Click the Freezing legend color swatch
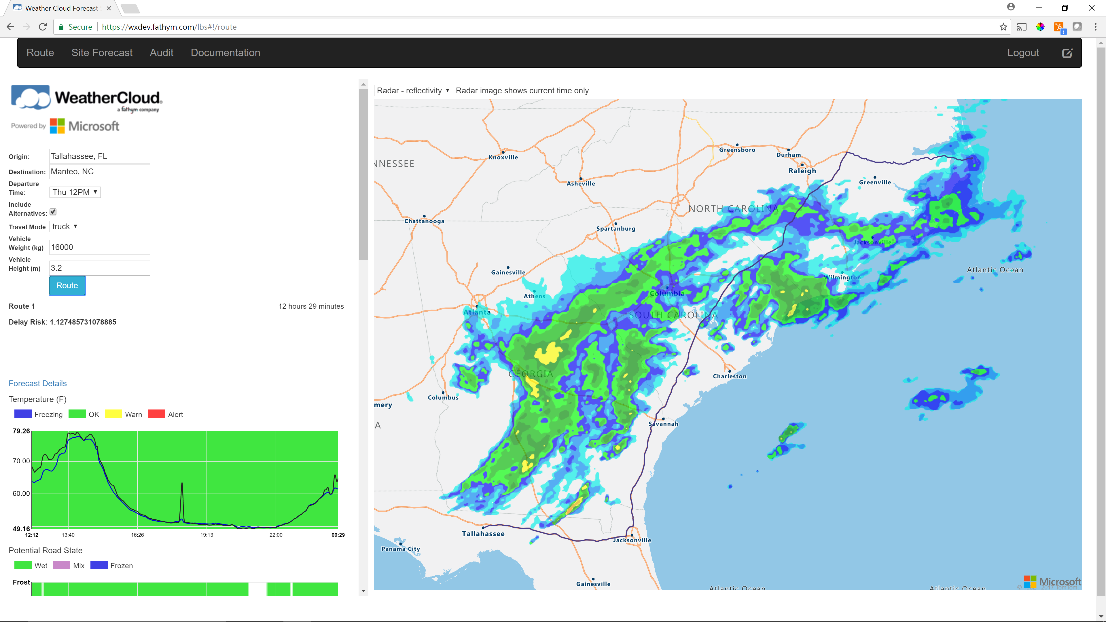 pyautogui.click(x=23, y=414)
